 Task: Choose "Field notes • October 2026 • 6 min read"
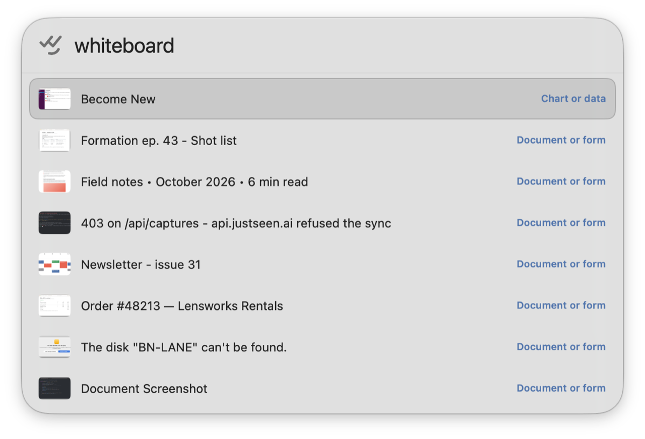coord(195,182)
